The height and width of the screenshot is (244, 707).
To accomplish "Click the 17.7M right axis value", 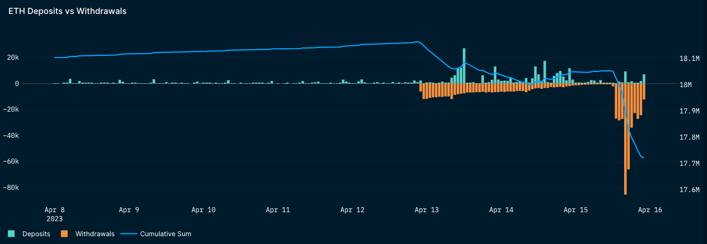I will [x=689, y=164].
